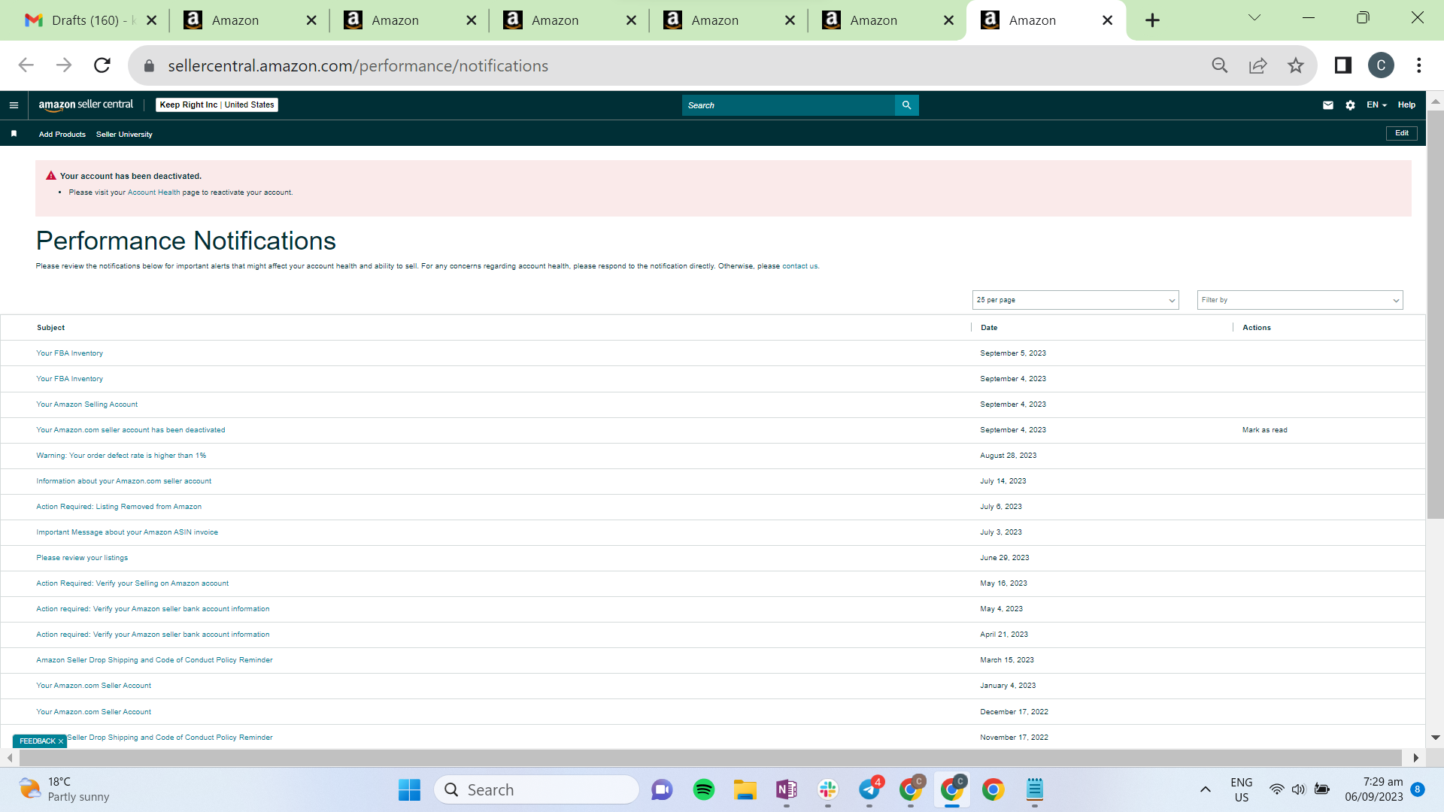This screenshot has height=812, width=1444.
Task: Go forward in browser history
Action: 64,65
